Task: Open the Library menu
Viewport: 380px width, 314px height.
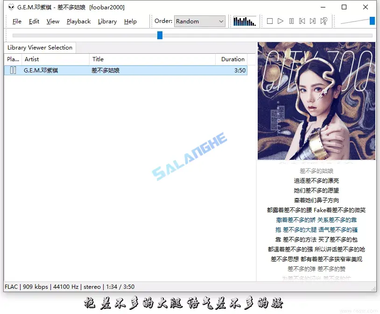Action: click(107, 21)
